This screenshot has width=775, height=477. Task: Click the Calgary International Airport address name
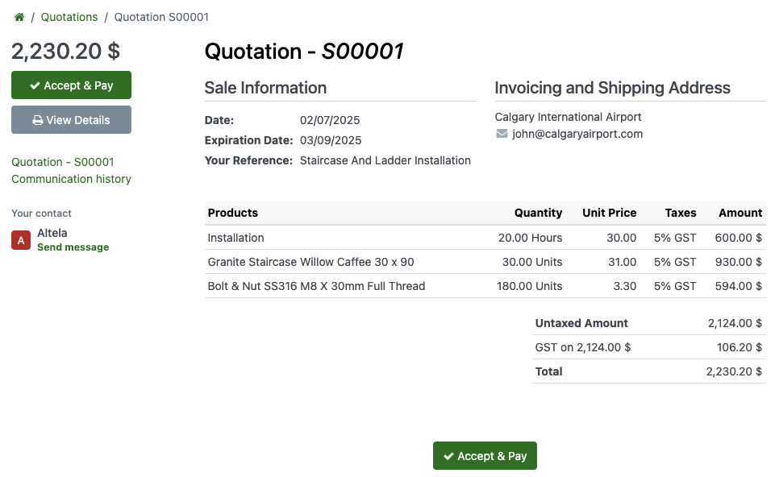click(568, 117)
